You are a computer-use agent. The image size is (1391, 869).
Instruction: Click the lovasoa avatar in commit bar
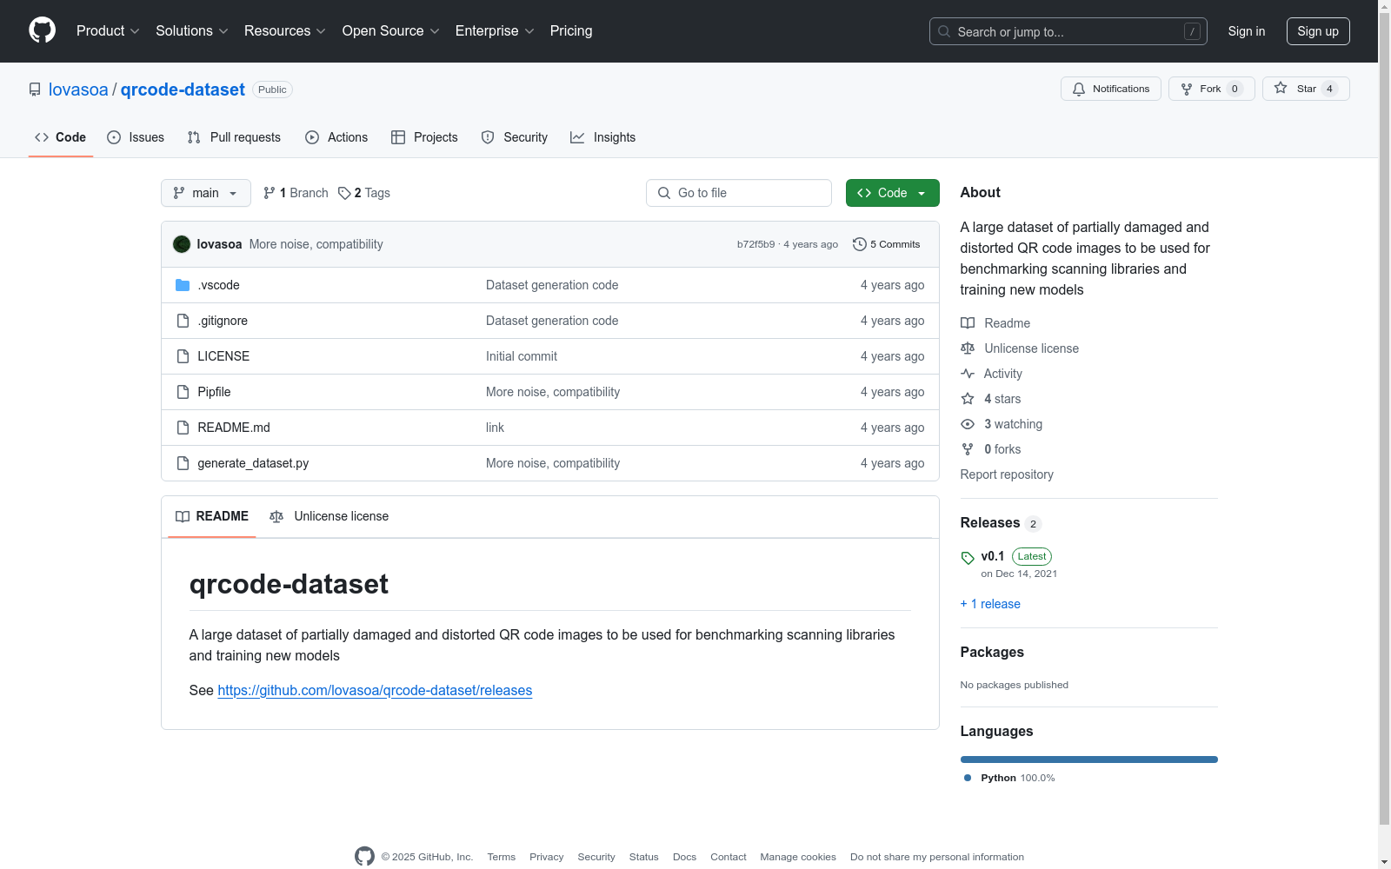tap(182, 244)
